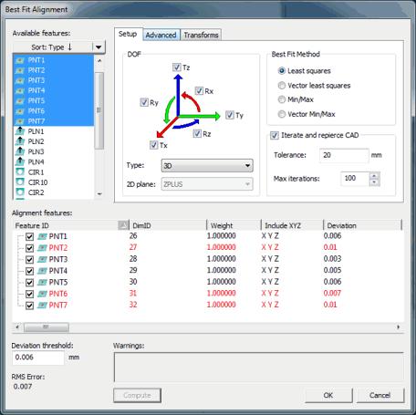Open the Sort Type dropdown arrow
This screenshot has width=416, height=415.
pyautogui.click(x=99, y=47)
